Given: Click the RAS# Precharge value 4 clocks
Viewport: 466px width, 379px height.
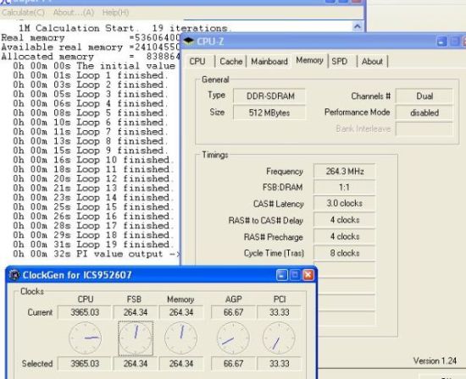Looking at the screenshot, I should (345, 237).
